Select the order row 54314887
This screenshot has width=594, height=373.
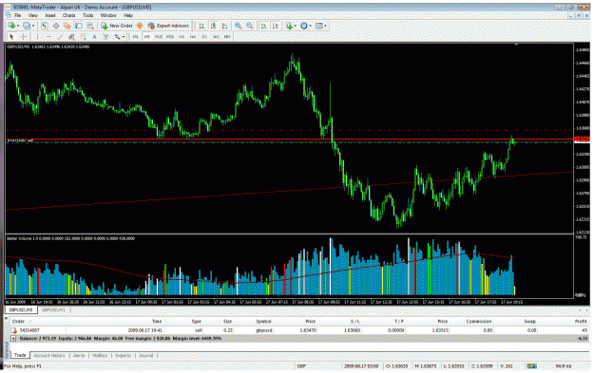[x=299, y=330]
